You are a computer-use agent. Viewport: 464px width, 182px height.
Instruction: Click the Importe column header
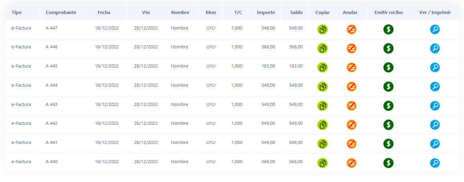tap(266, 12)
